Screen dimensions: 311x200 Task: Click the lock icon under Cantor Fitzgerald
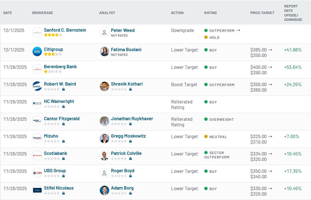point(63,124)
